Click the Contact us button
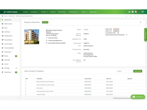The height and width of the screenshot is (110, 147). [x=138, y=97]
